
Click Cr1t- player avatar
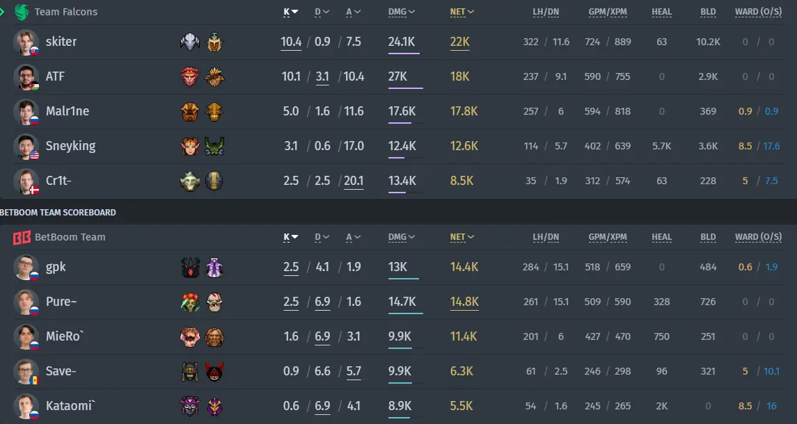click(26, 181)
